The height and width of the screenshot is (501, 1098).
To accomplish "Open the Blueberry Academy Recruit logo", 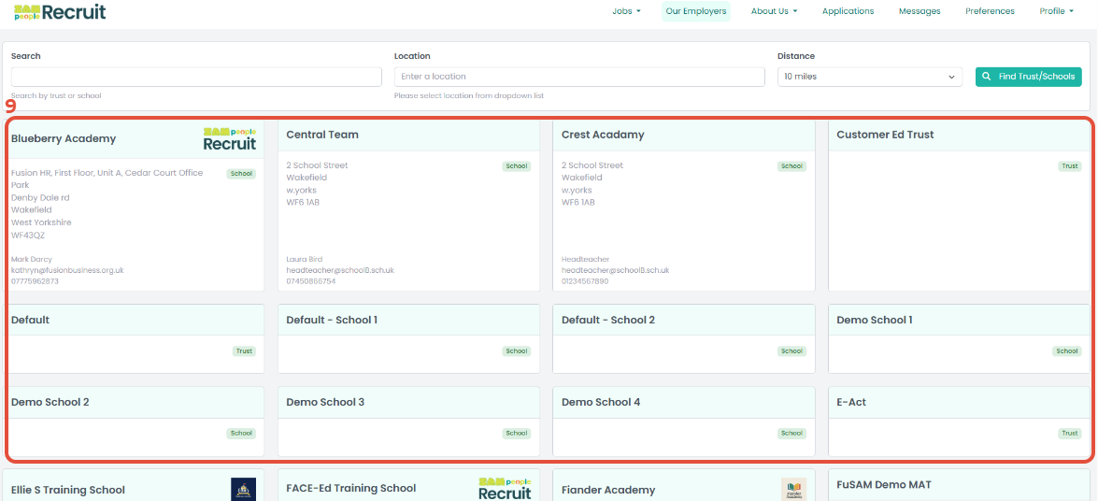I will [x=230, y=138].
